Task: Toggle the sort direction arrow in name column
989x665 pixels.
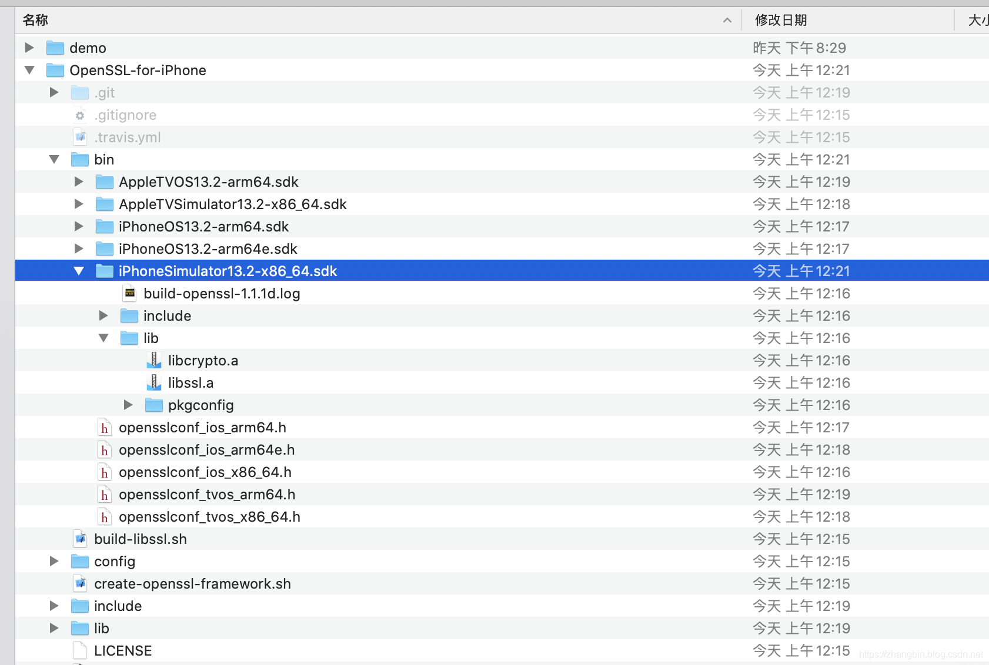Action: [x=727, y=20]
